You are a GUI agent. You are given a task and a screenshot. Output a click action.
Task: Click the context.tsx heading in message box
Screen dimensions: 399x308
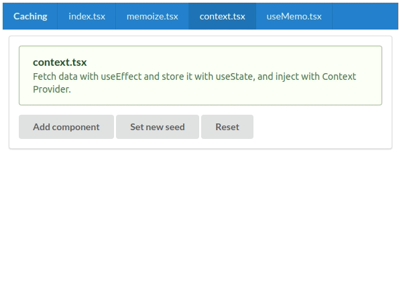pyautogui.click(x=60, y=62)
